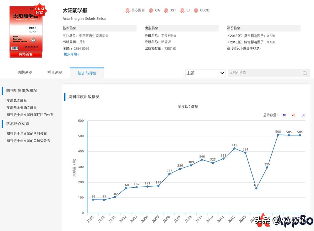Viewport: 314px width, 231px height.
Task: Show 20 data points on the chart
Action: pos(294,115)
